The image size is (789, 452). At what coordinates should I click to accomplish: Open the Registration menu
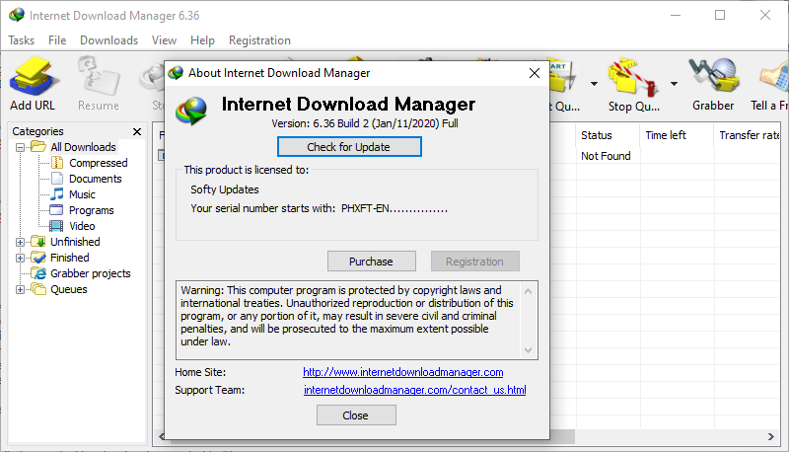259,40
